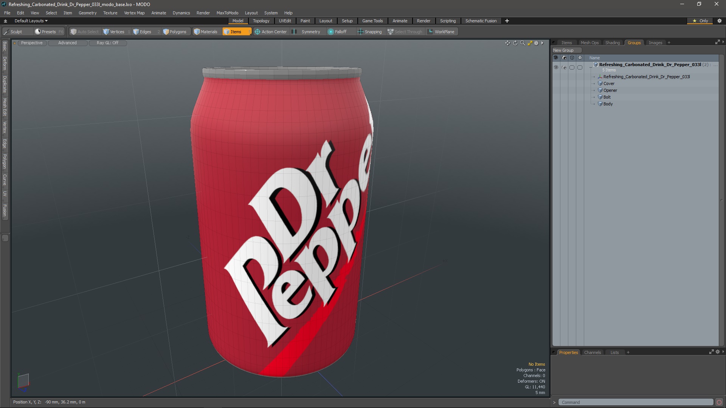Switch to the UVEdit layout tab

pos(285,21)
